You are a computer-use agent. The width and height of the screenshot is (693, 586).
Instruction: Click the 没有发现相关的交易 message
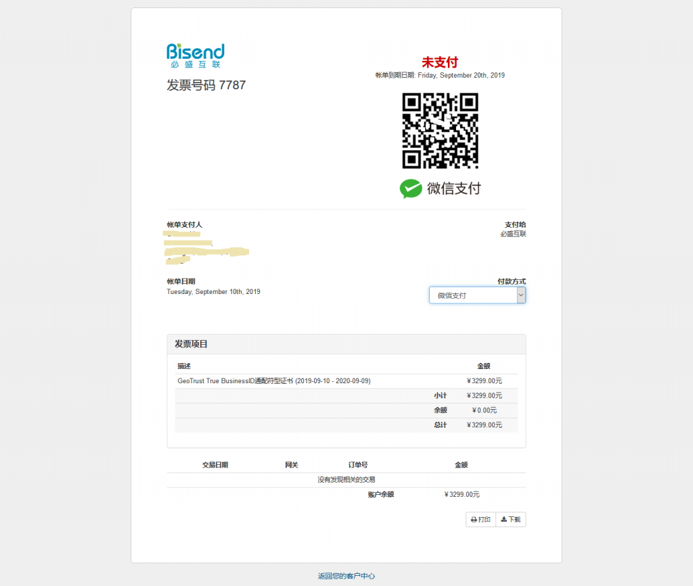coord(346,479)
